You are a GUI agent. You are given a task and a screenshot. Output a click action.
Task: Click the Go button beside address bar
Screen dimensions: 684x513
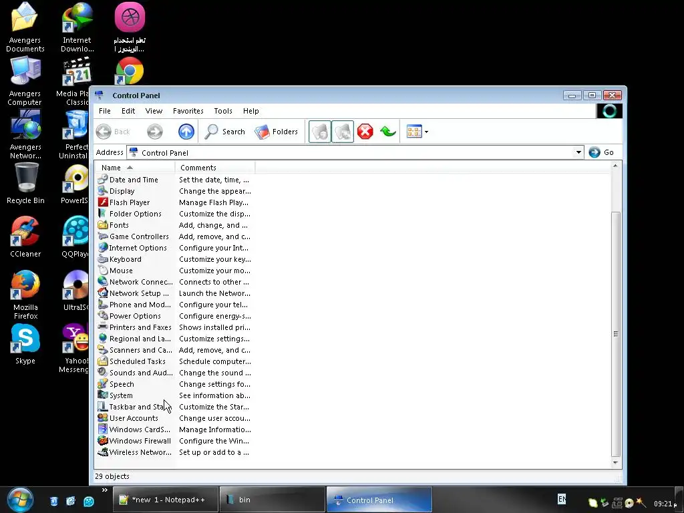click(x=602, y=152)
